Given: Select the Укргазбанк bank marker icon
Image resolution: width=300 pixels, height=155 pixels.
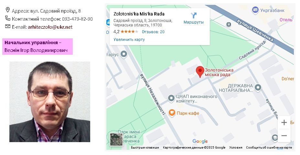Looking at the screenshot, I should [x=255, y=10].
